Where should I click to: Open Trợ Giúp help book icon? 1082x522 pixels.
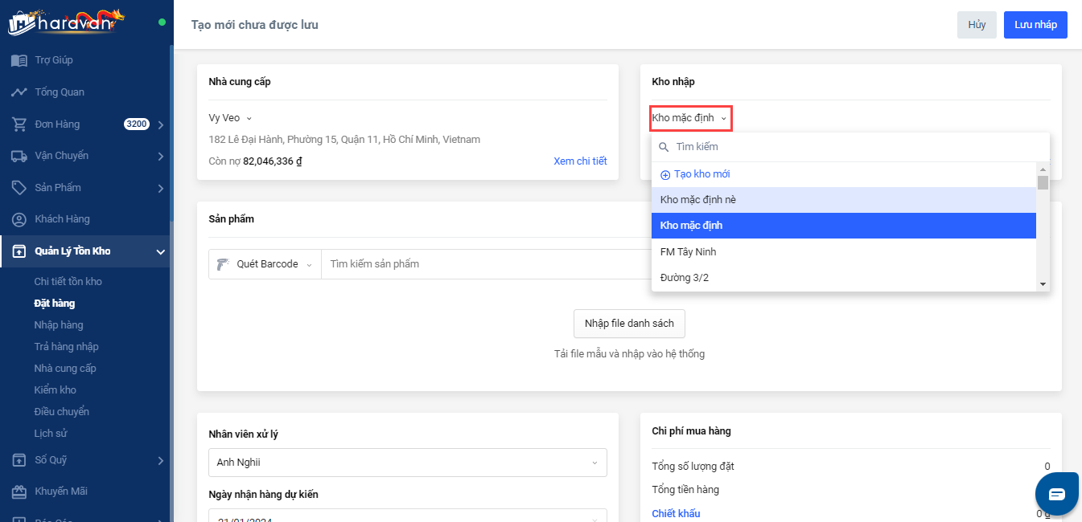pos(19,60)
